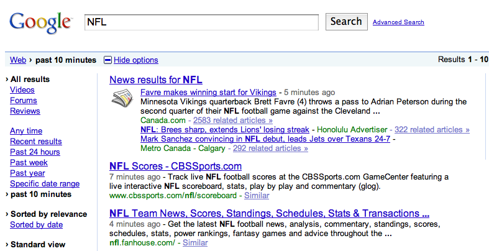Choose the Any time filter
Viewport: 489px width, 251px height.
pos(26,131)
